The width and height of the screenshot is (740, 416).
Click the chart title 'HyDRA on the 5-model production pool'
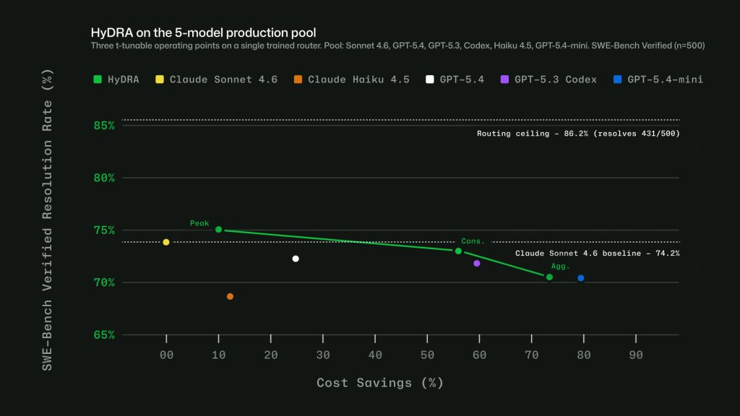pos(203,32)
